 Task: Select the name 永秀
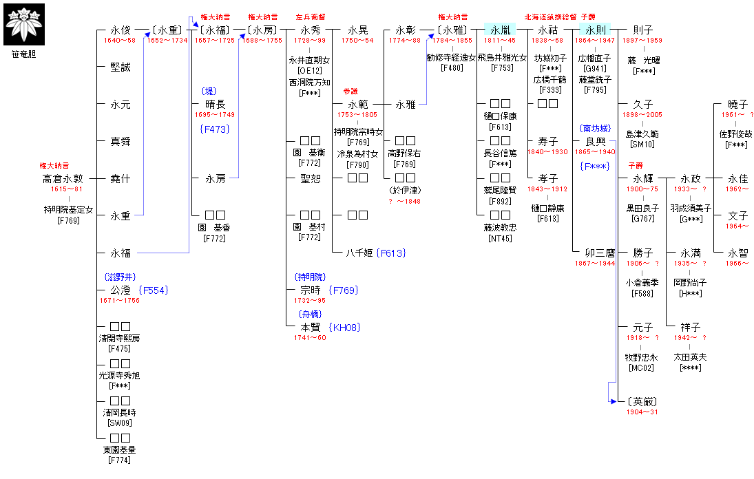pyautogui.click(x=310, y=30)
